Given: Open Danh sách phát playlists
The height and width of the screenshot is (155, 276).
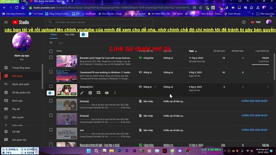Looking at the screenshot, I should pos(21,84).
